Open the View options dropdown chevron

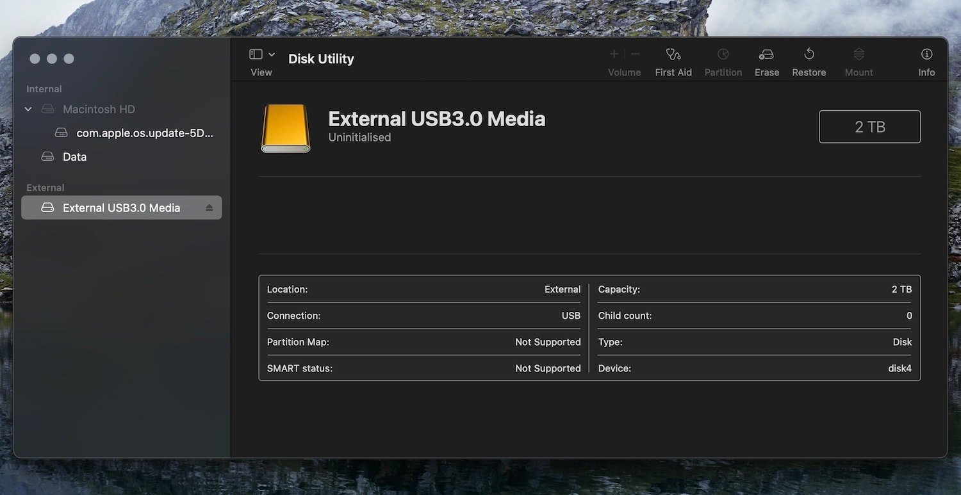pos(272,54)
